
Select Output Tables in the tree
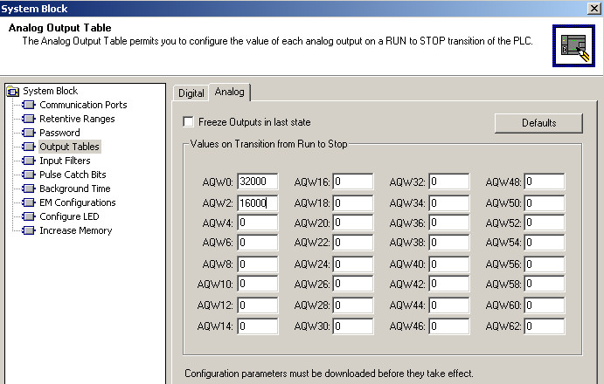pyautogui.click(x=69, y=147)
